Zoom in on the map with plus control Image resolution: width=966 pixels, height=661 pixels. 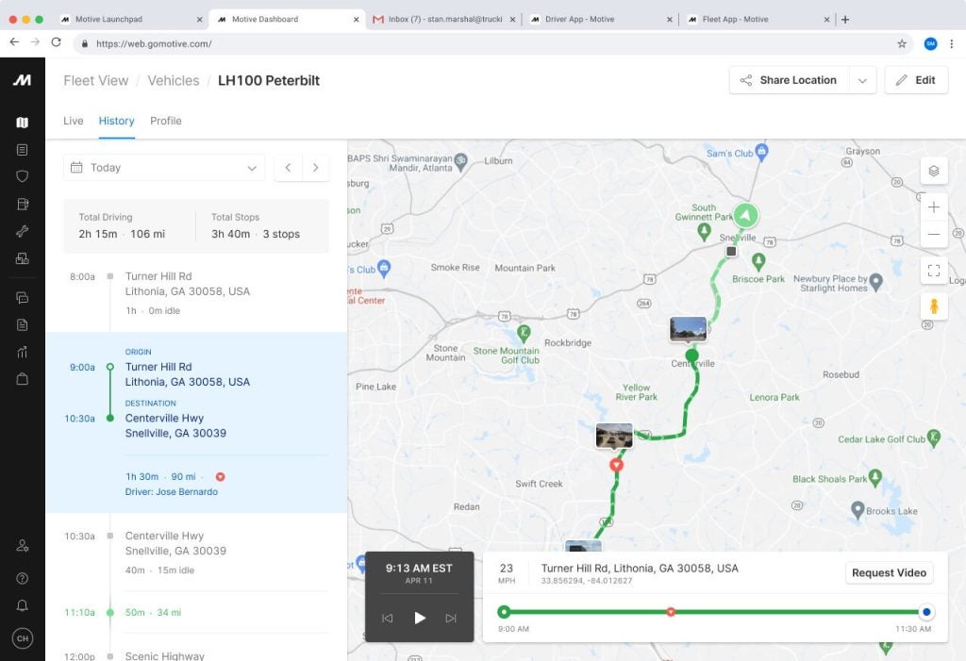click(x=934, y=207)
